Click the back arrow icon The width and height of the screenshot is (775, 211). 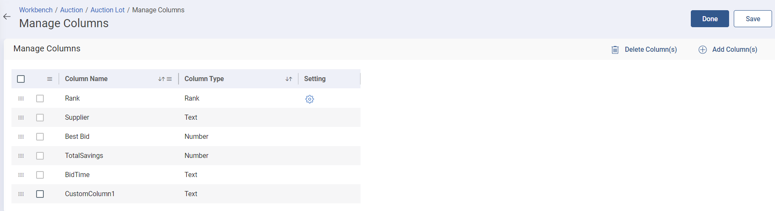point(7,17)
